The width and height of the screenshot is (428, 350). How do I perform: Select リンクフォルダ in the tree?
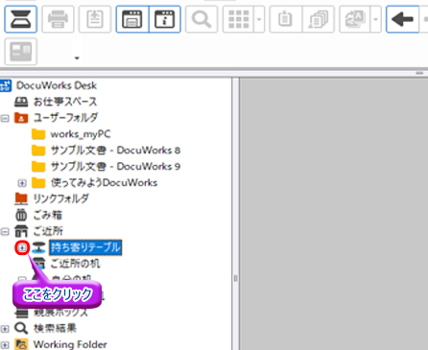[x=52, y=198]
